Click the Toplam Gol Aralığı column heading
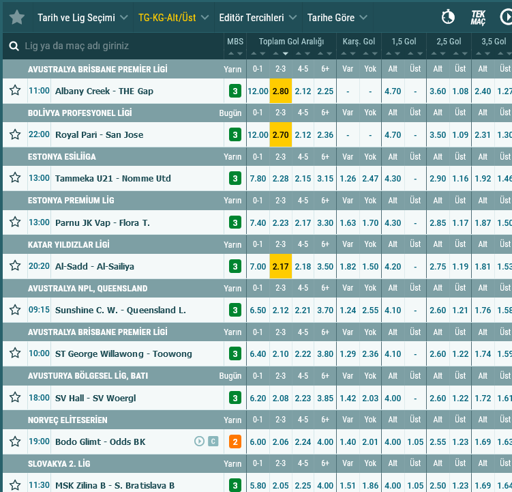Viewport: 512px width, 492px height. 291,42
